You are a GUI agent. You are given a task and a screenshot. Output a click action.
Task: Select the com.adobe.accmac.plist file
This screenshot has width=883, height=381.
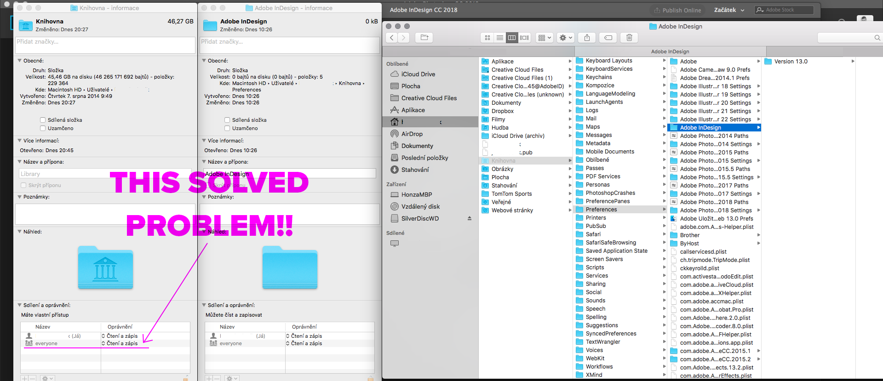click(x=714, y=301)
